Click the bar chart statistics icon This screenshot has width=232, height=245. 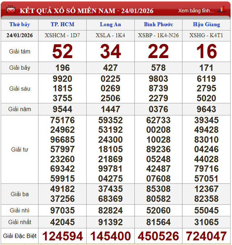[221, 10]
